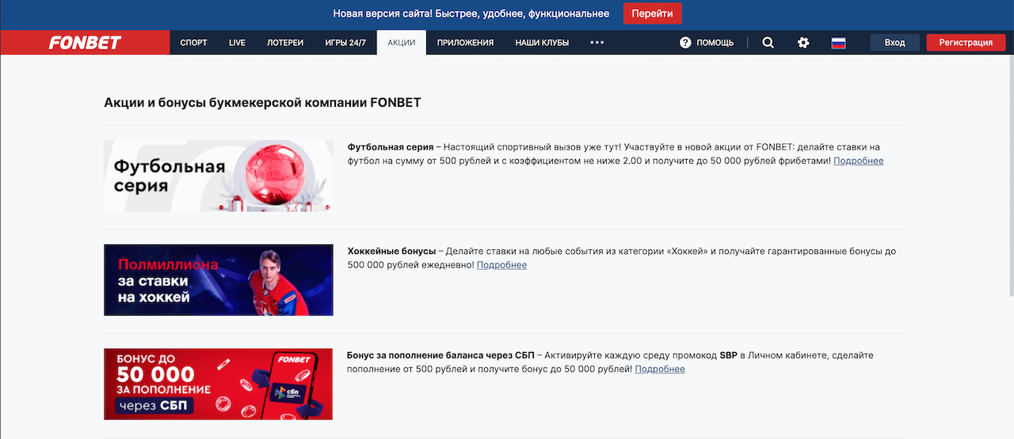Switch to the Акции tab
This screenshot has height=439, width=1014.
[x=402, y=43]
